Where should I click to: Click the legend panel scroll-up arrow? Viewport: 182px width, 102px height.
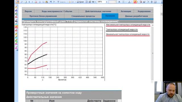pos(153,25)
